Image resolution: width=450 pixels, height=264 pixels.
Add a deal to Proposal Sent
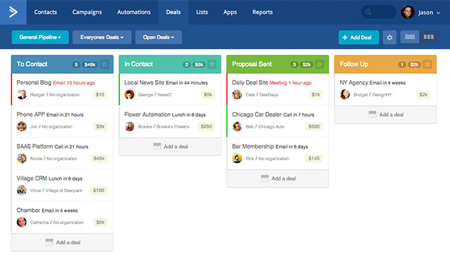click(x=277, y=178)
